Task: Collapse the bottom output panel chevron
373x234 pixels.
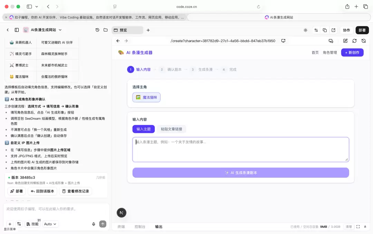Action: point(365,227)
